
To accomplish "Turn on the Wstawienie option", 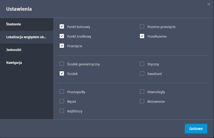I will [142, 101].
